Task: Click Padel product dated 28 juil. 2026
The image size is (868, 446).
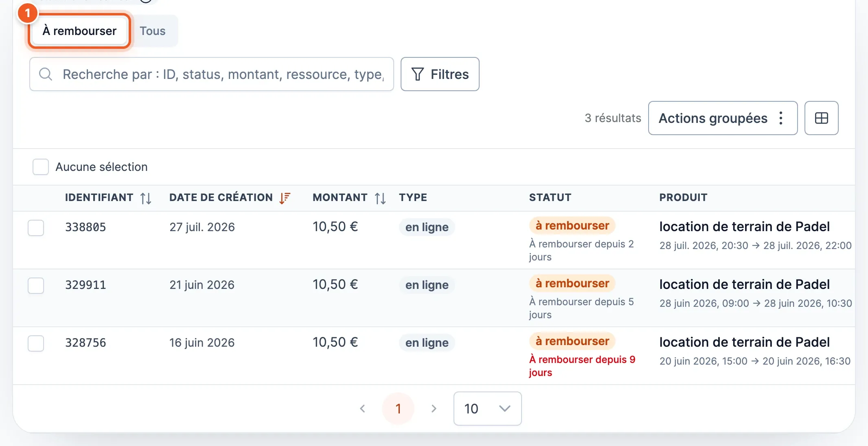Action: [744, 227]
